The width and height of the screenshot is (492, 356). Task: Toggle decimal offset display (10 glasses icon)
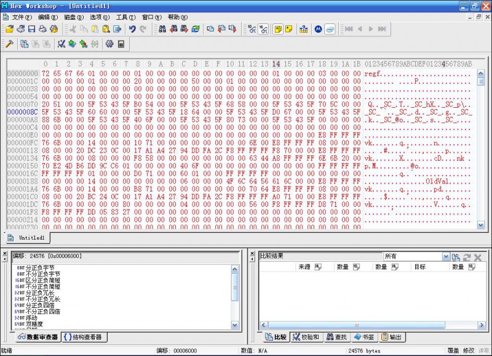click(x=252, y=29)
